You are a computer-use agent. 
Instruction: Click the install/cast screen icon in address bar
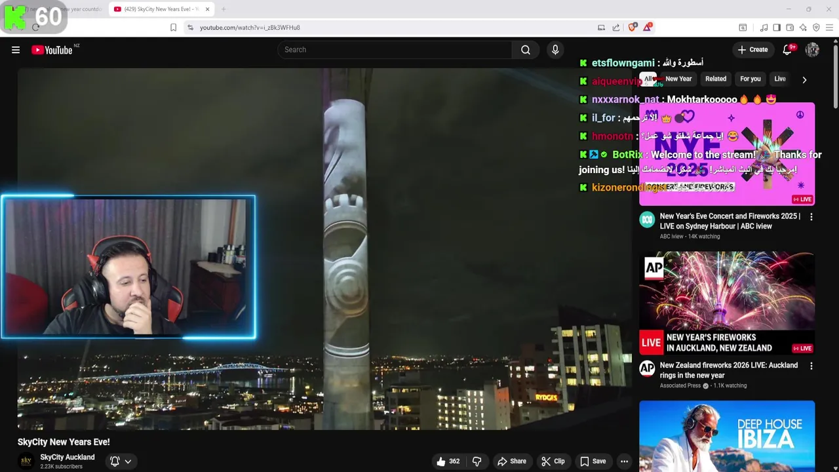601,28
